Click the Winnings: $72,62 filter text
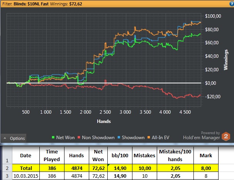234x180 pixels. 66,4
